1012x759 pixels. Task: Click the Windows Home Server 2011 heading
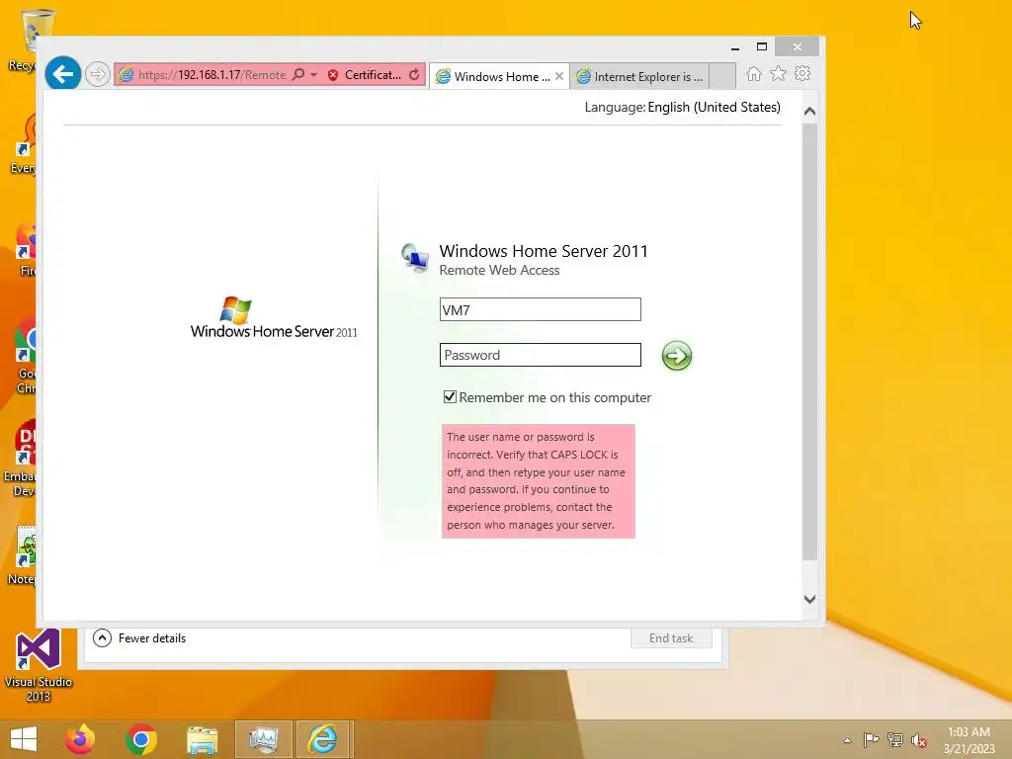click(544, 251)
